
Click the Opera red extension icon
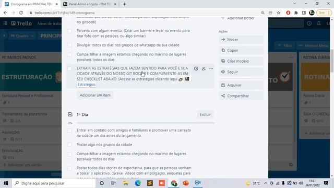pos(288,13)
